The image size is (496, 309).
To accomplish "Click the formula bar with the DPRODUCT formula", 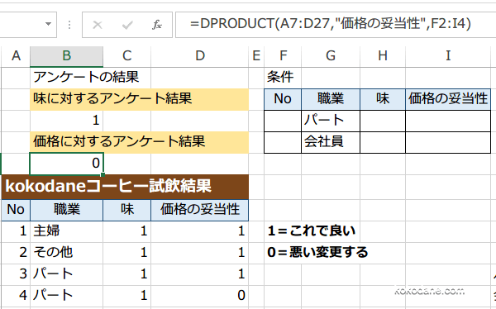I will pos(336,24).
